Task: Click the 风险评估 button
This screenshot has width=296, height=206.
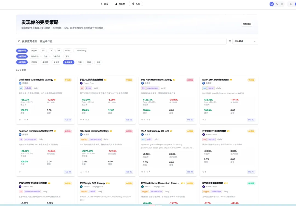Action: pyautogui.click(x=247, y=24)
